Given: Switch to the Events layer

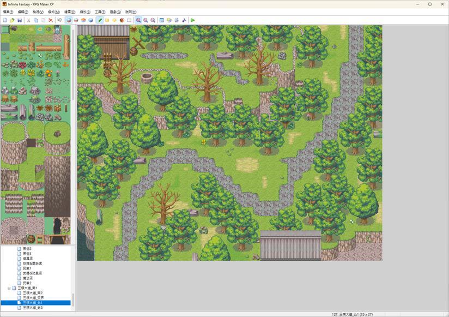Looking at the screenshot, I should pyautogui.click(x=90, y=20).
